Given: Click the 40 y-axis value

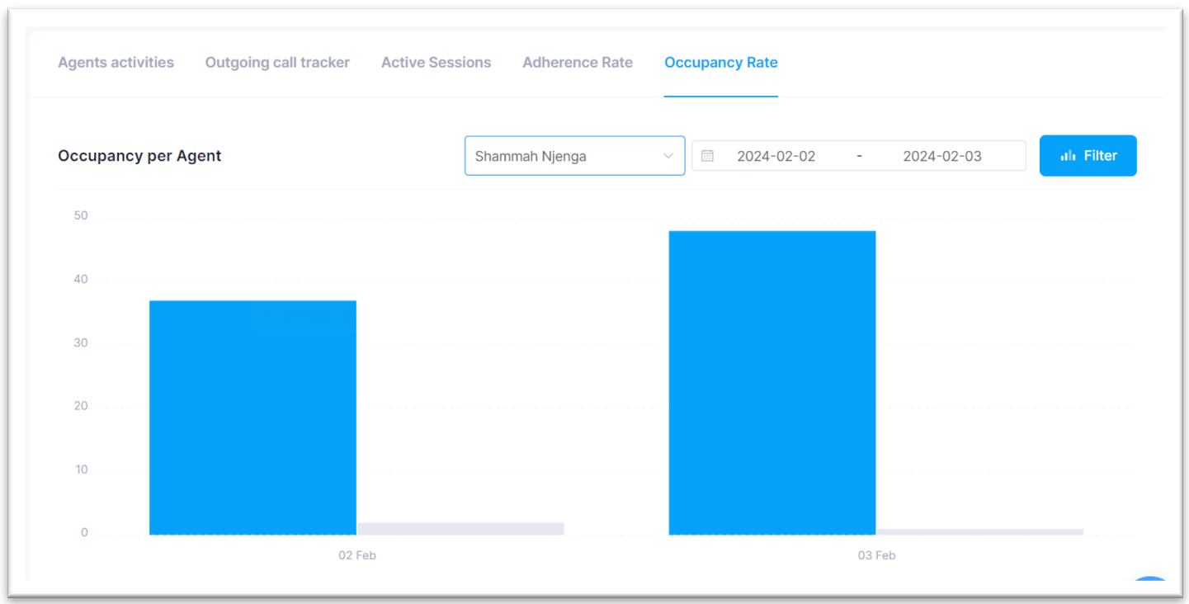Looking at the screenshot, I should [x=81, y=280].
